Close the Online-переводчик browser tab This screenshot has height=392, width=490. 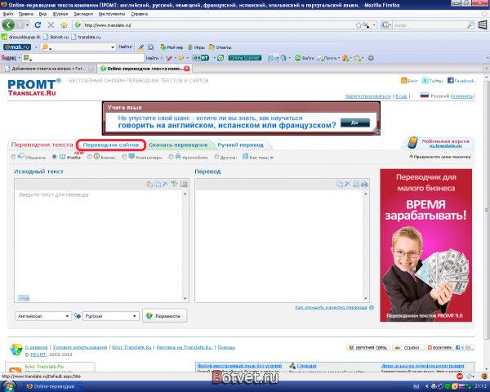tap(186, 68)
